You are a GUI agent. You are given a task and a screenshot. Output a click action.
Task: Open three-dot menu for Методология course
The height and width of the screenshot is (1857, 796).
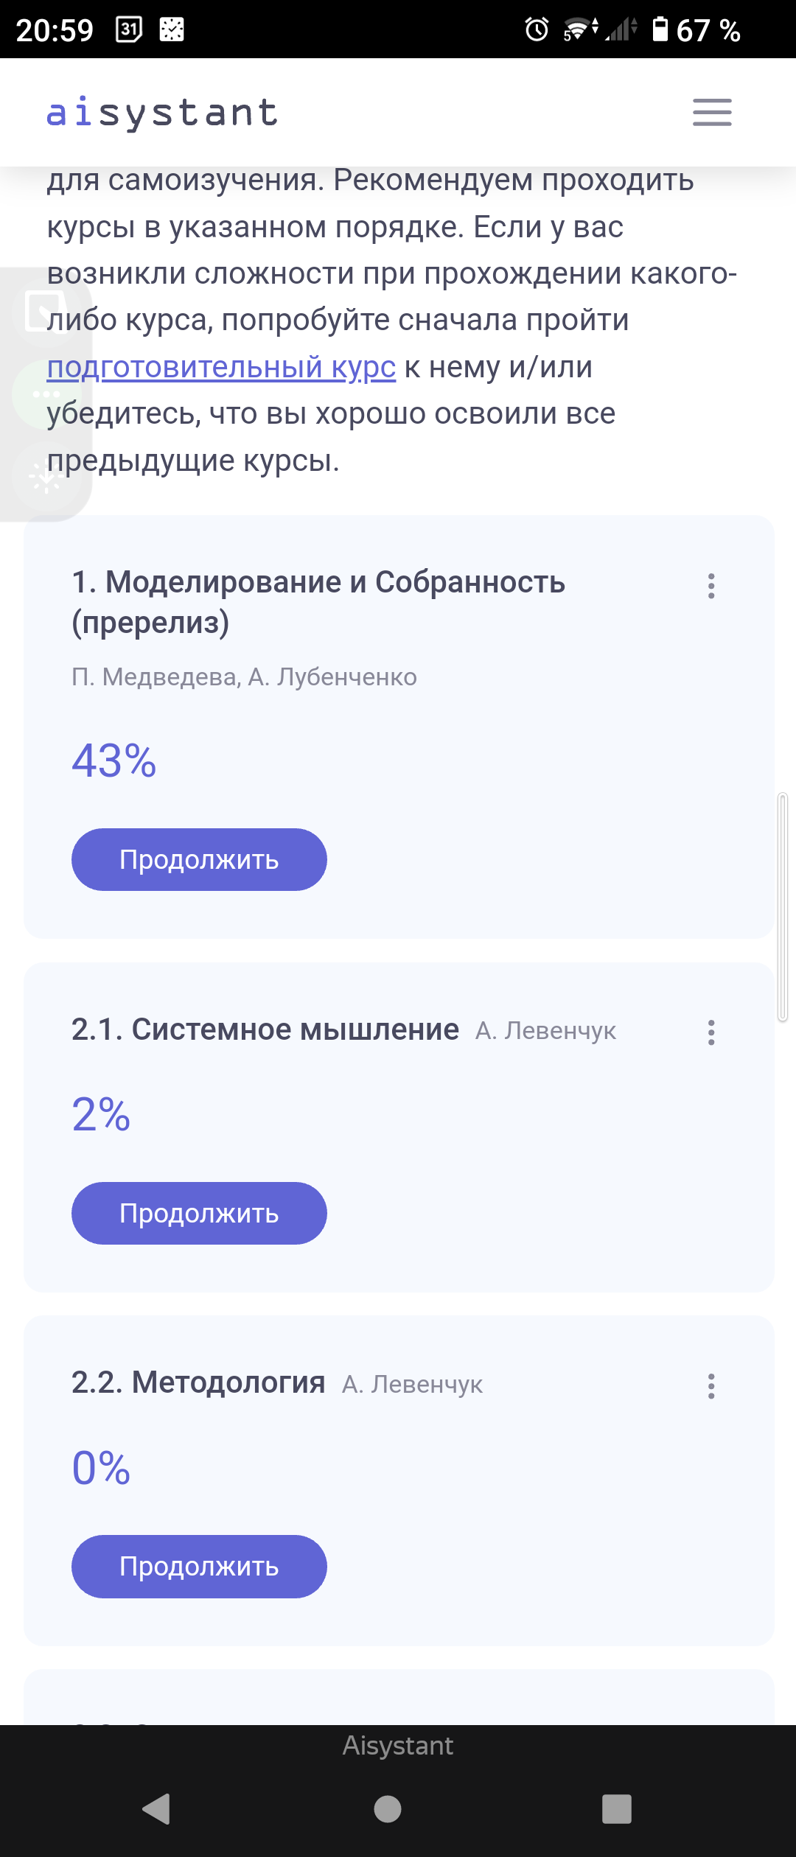711,1386
